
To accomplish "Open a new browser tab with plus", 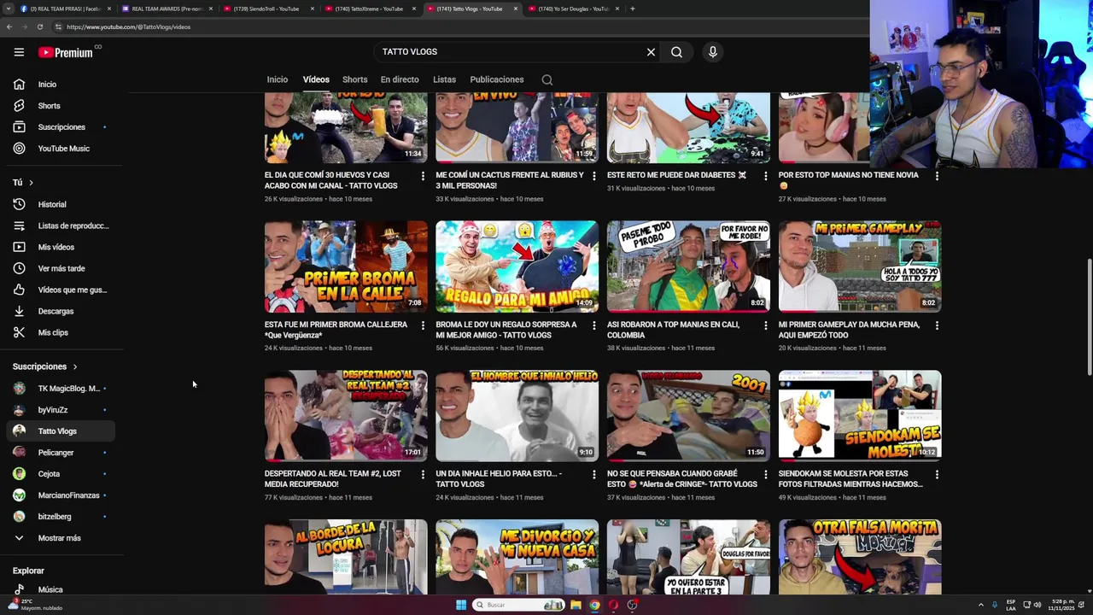I will (632, 9).
